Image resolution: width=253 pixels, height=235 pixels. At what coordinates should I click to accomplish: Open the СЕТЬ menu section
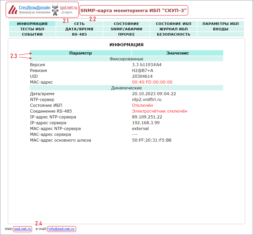point(79,24)
